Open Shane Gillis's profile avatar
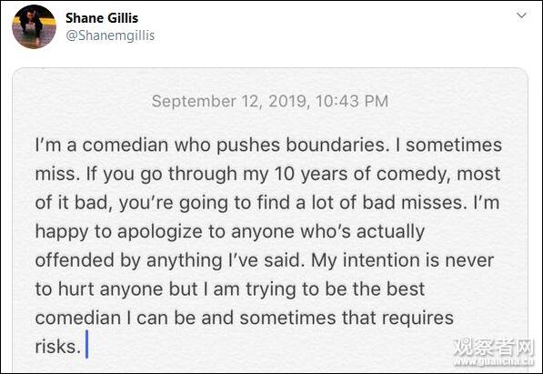The height and width of the screenshot is (374, 543). (x=34, y=27)
